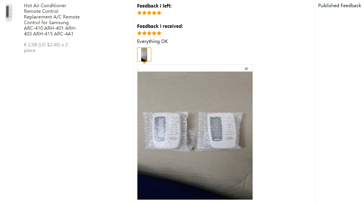Click the Everything OK comment text
The height and width of the screenshot is (203, 364).
point(152,41)
